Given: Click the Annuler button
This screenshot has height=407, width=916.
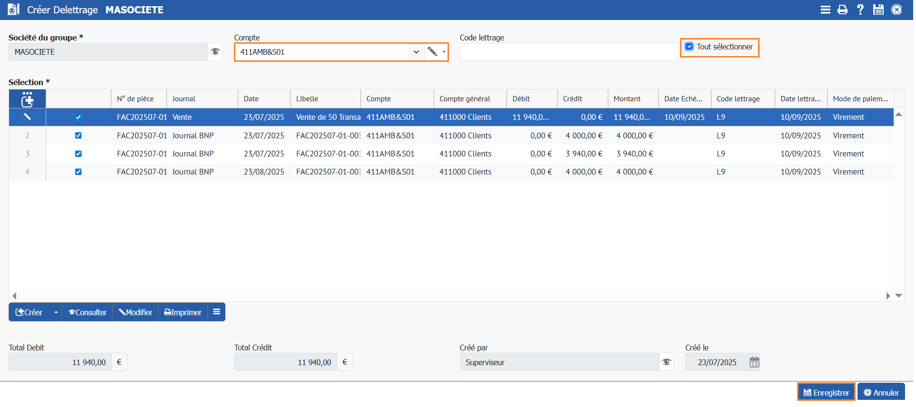Looking at the screenshot, I should click(x=881, y=393).
